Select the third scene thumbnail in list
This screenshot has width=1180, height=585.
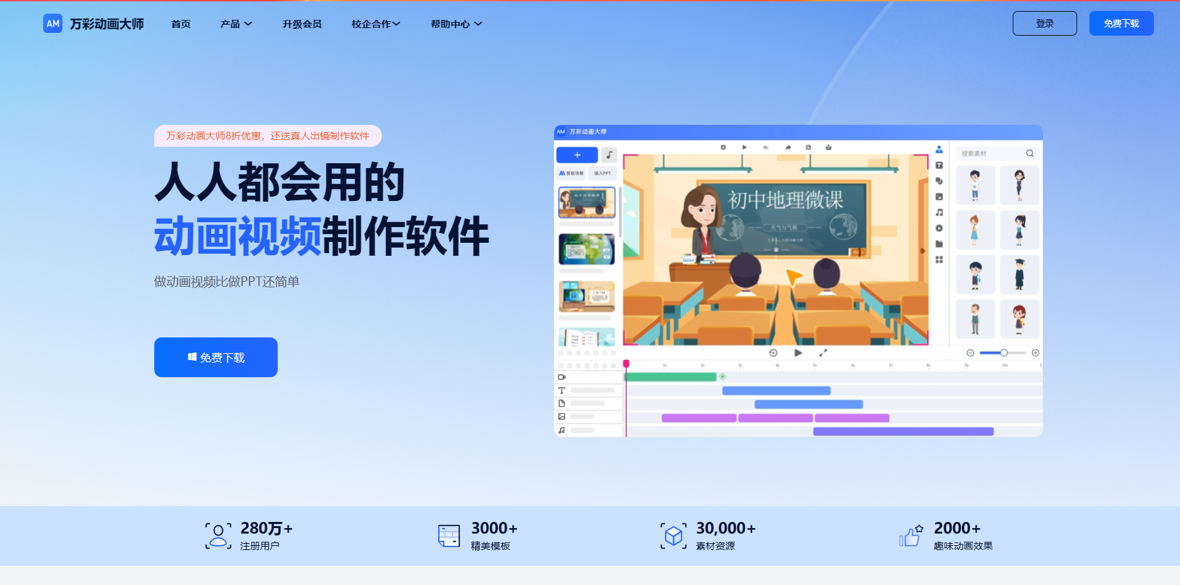click(587, 296)
